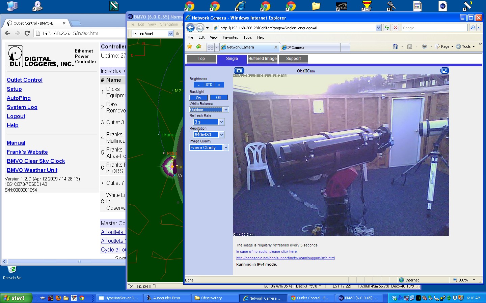Close the Outlet Control Chrome tab
Image resolution: width=486 pixels, height=303 pixels.
coord(64,23)
